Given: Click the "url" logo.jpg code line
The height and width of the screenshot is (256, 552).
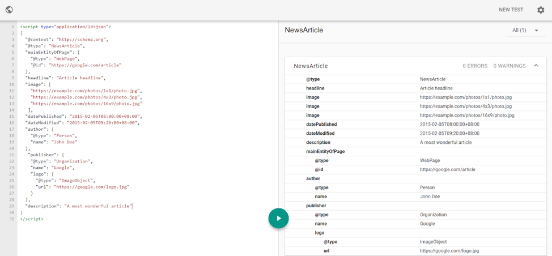Looking at the screenshot, I should pos(82,187).
